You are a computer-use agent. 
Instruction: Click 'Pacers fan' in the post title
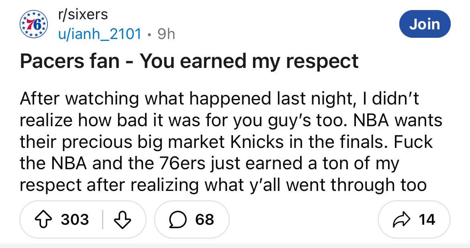[70, 61]
